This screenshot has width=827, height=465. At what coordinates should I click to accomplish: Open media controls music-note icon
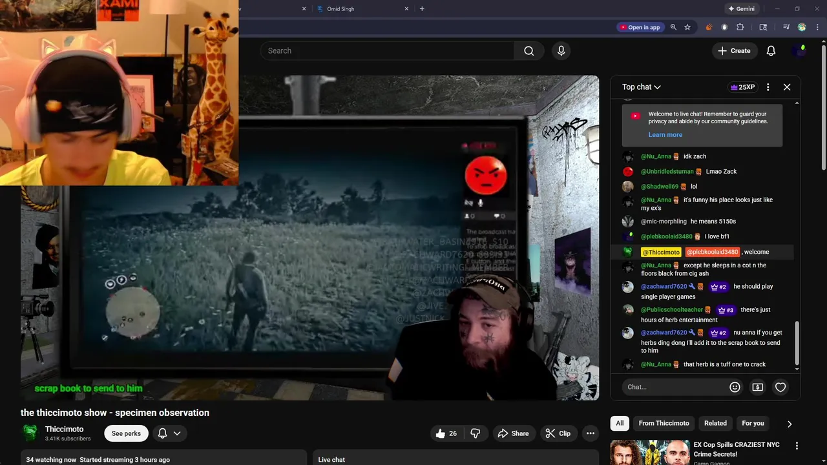tap(786, 27)
